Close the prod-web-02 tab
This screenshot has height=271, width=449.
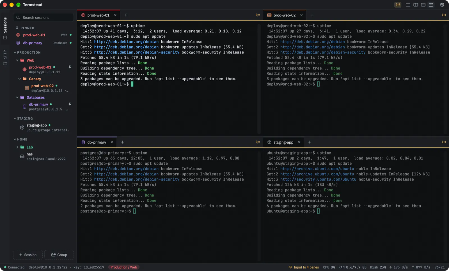(x=301, y=15)
